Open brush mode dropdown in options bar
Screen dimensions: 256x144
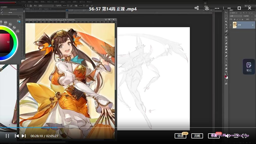[46, 6]
